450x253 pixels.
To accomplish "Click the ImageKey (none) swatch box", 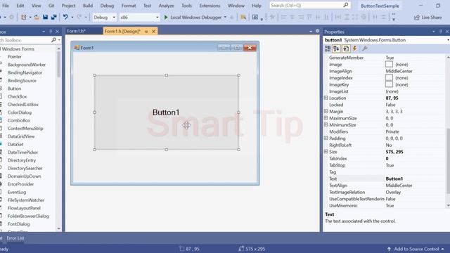I will pos(389,84).
